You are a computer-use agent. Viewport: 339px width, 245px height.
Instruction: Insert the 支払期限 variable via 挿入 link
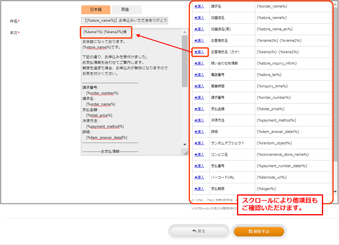pos(199,188)
